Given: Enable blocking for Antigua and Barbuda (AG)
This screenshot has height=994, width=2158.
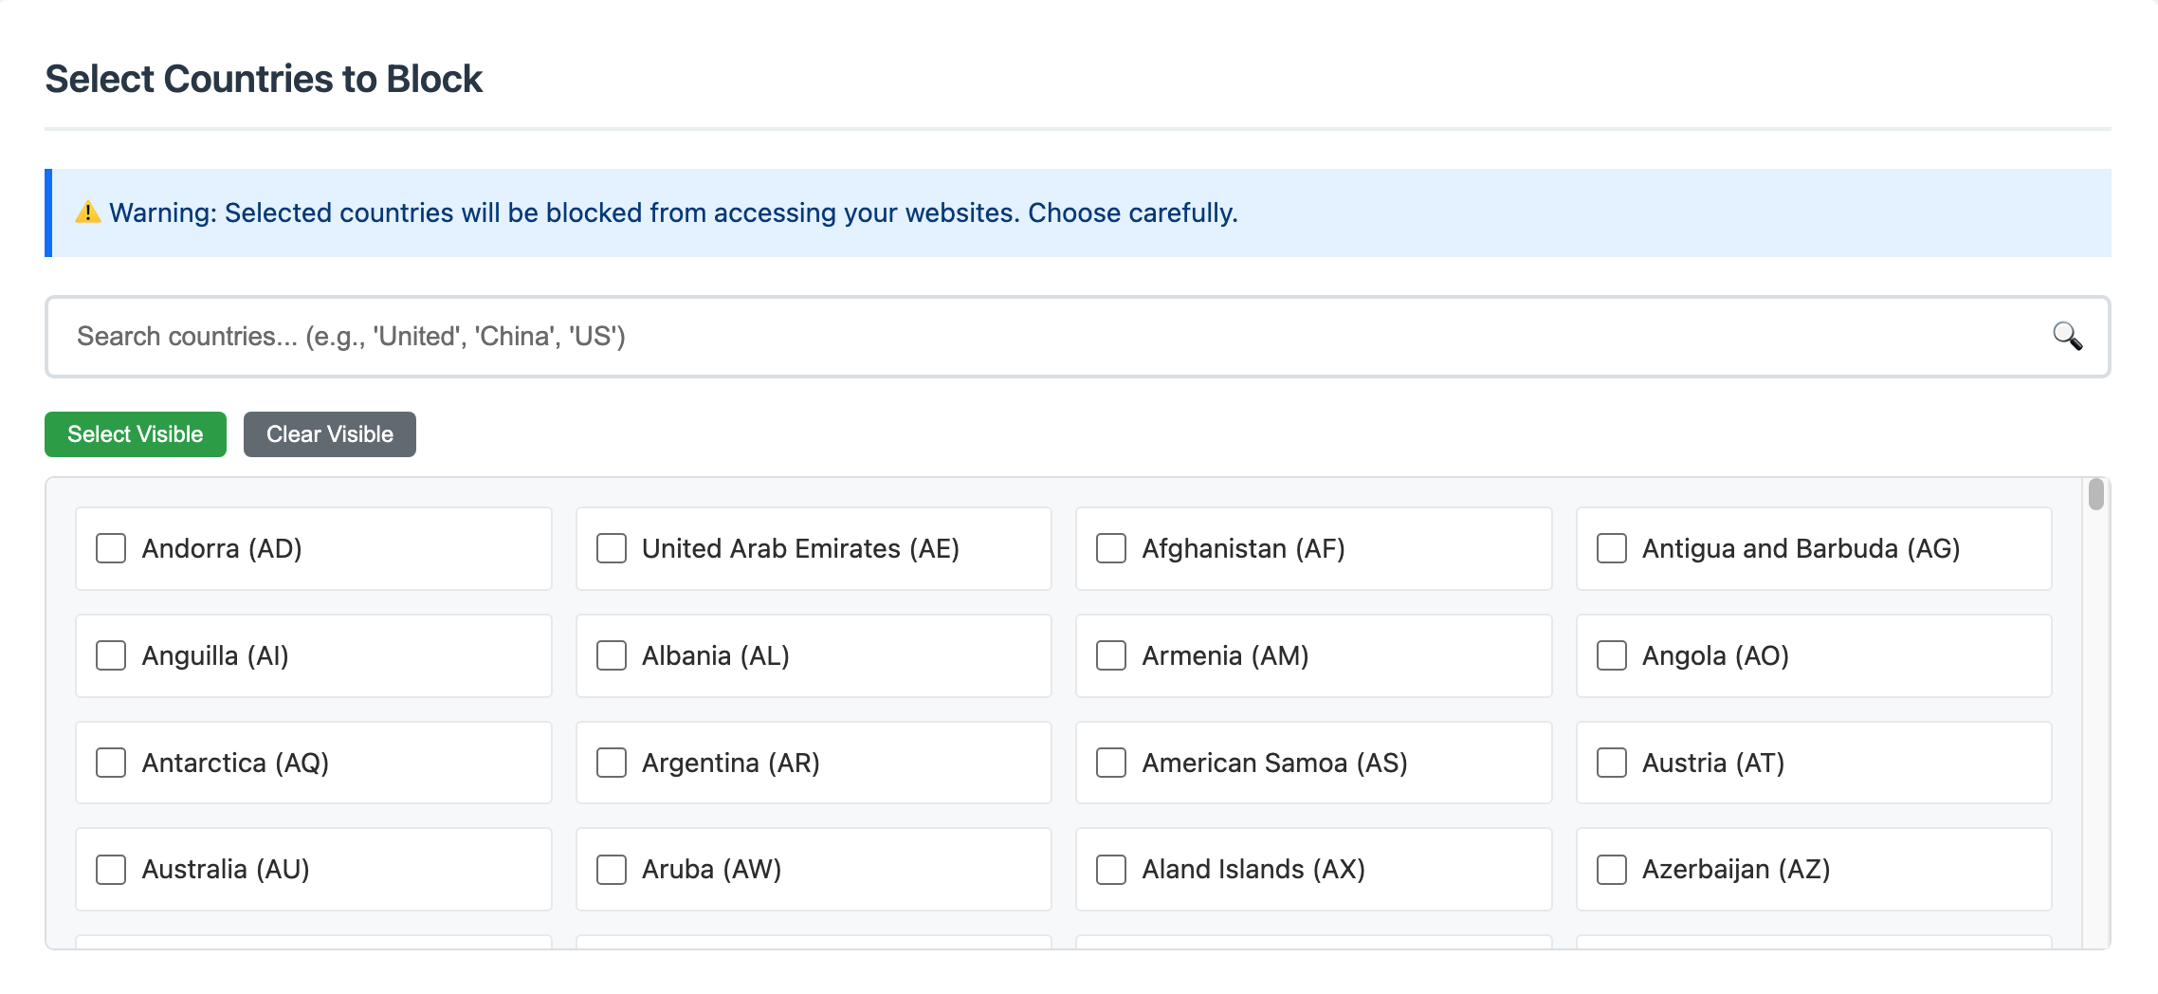Looking at the screenshot, I should (x=1612, y=548).
